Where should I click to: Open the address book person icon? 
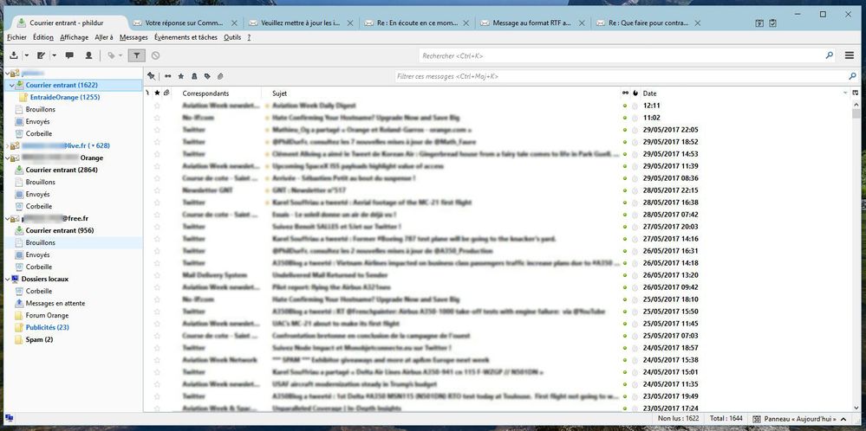click(x=88, y=55)
